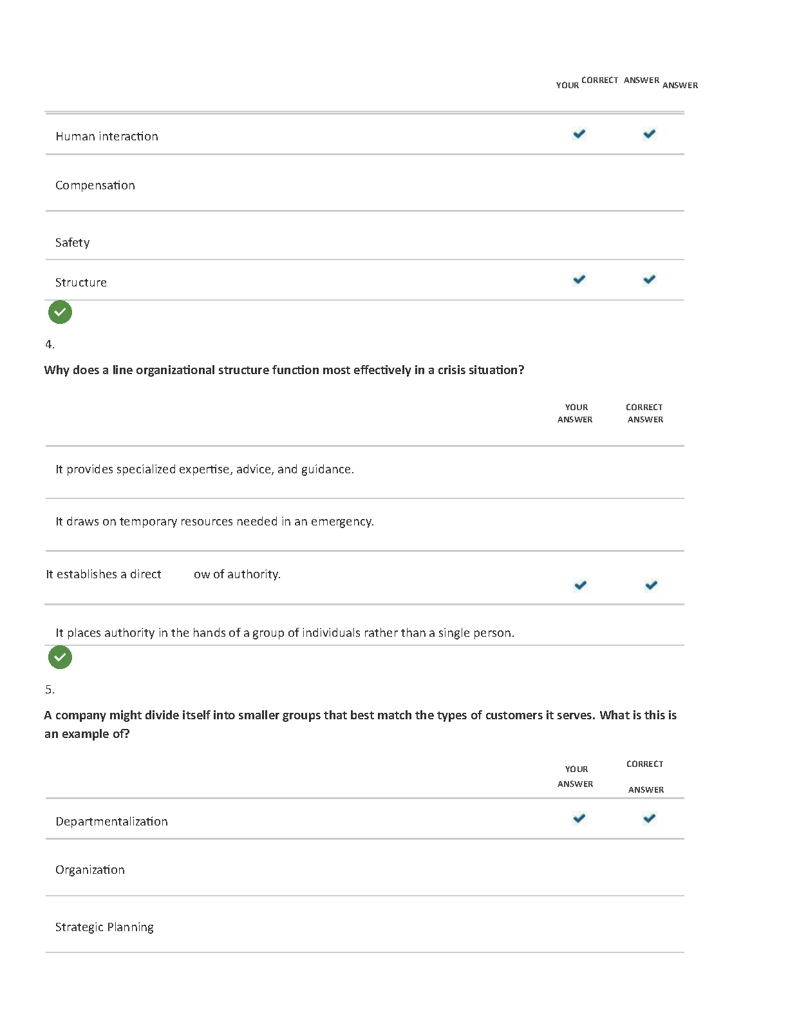Click Correct Answer checkmark for direct flow of authority
The width and height of the screenshot is (788, 1020).
coord(652,585)
